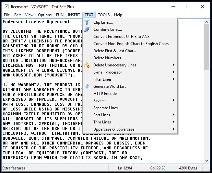Open Filter Lines menu entry
Viewport: 212px width, 173px height.
[130, 79]
